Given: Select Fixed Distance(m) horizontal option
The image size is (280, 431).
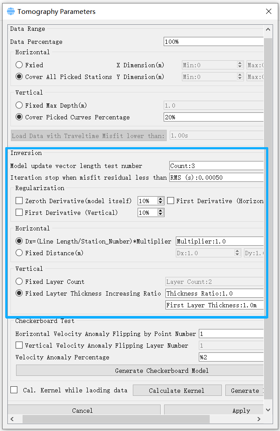Looking at the screenshot, I should point(19,253).
